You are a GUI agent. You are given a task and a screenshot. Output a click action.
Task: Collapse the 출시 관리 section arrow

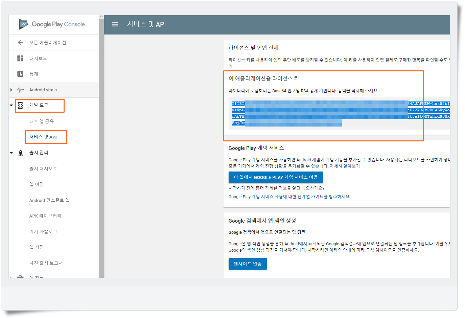pyautogui.click(x=11, y=153)
